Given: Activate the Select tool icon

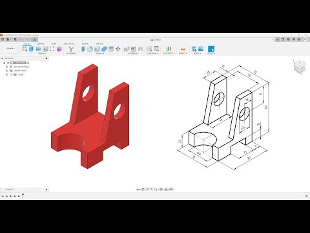Looking at the screenshot, I should pos(211,49).
